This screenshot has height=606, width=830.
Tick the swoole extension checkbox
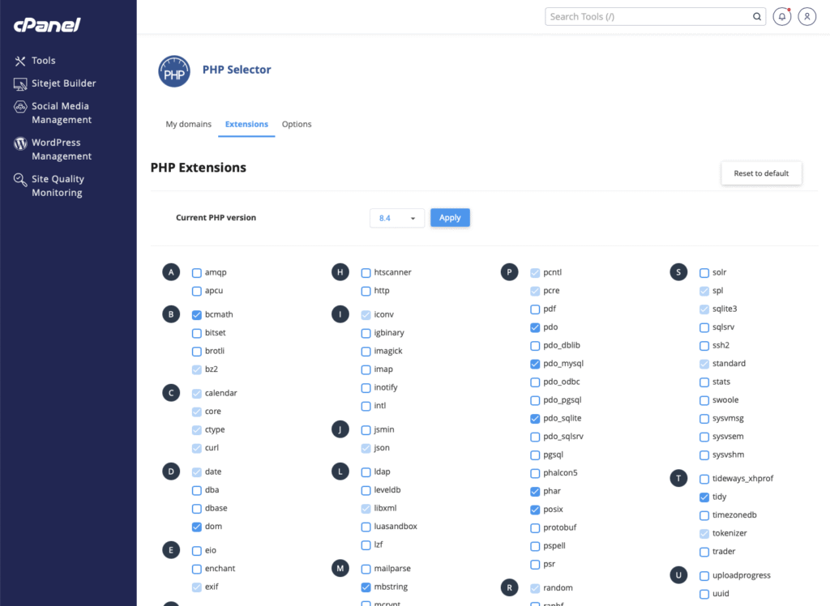[x=704, y=400]
